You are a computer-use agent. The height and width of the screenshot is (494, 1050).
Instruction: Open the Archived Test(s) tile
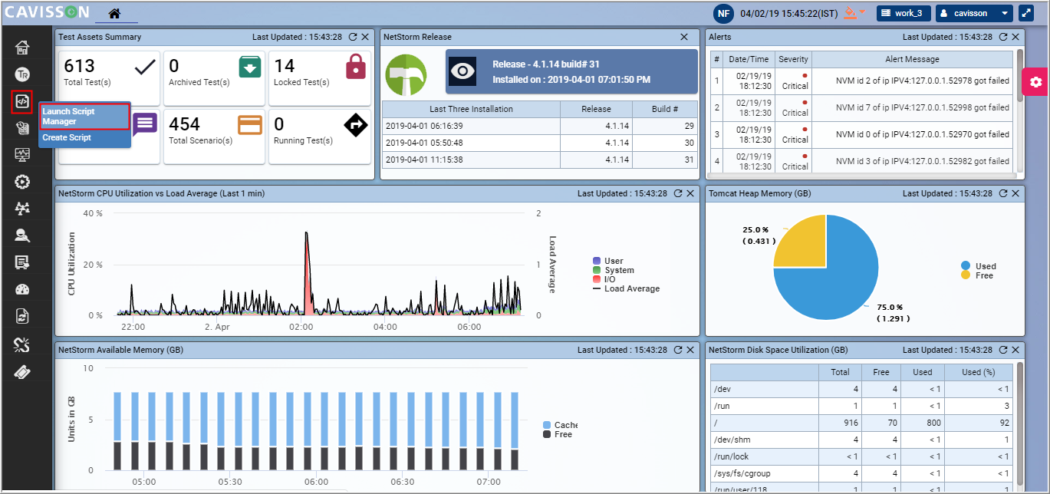(214, 78)
